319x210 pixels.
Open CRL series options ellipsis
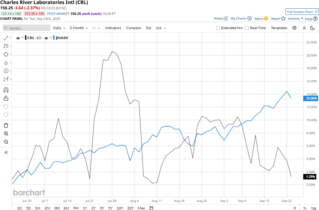[x=23, y=38]
